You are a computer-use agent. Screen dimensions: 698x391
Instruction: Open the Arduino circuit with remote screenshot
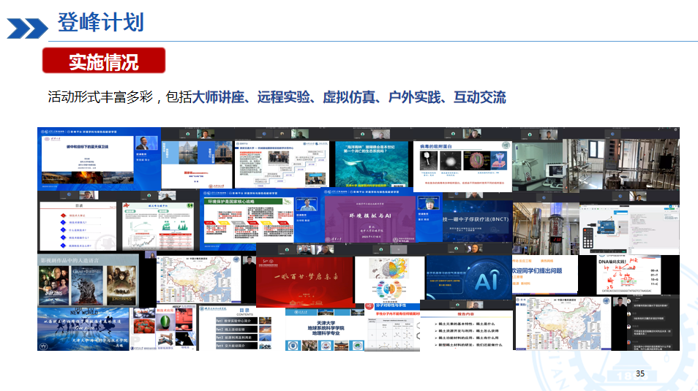(629, 229)
